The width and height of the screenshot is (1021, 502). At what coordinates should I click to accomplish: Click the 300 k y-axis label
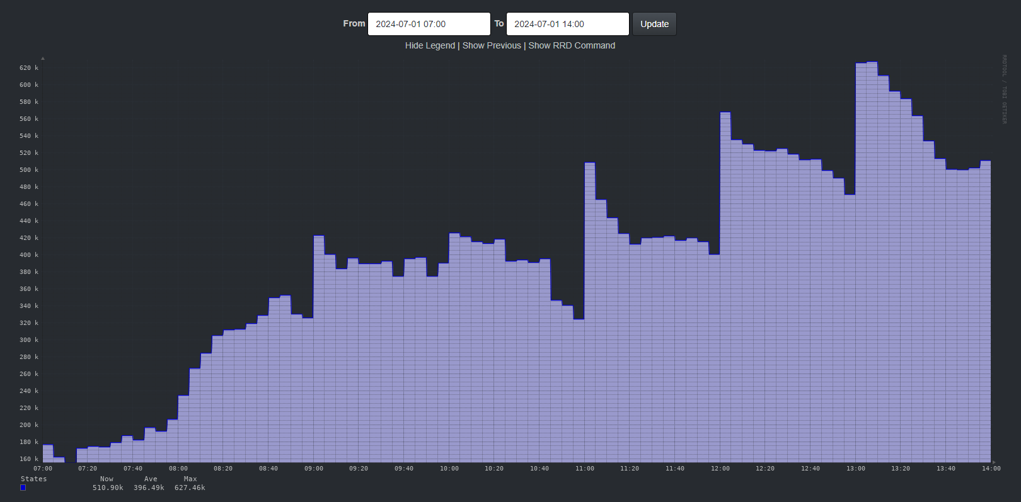point(29,340)
